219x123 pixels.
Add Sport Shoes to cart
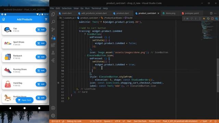41,43
